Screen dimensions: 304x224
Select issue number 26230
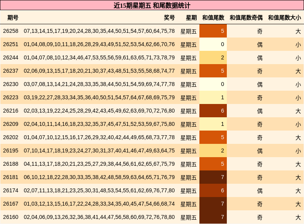11,84
